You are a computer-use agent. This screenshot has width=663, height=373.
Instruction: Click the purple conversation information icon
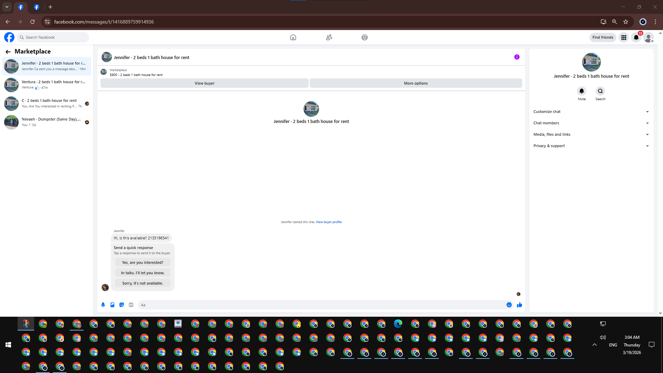click(517, 57)
